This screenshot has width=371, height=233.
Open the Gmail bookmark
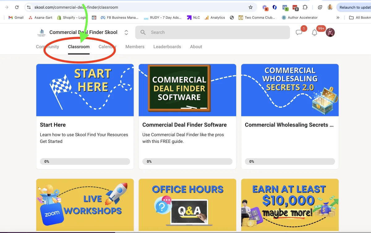(16, 18)
